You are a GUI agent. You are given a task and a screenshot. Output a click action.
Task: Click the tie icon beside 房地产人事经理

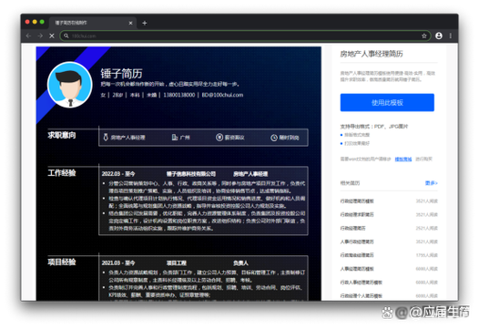coord(106,138)
